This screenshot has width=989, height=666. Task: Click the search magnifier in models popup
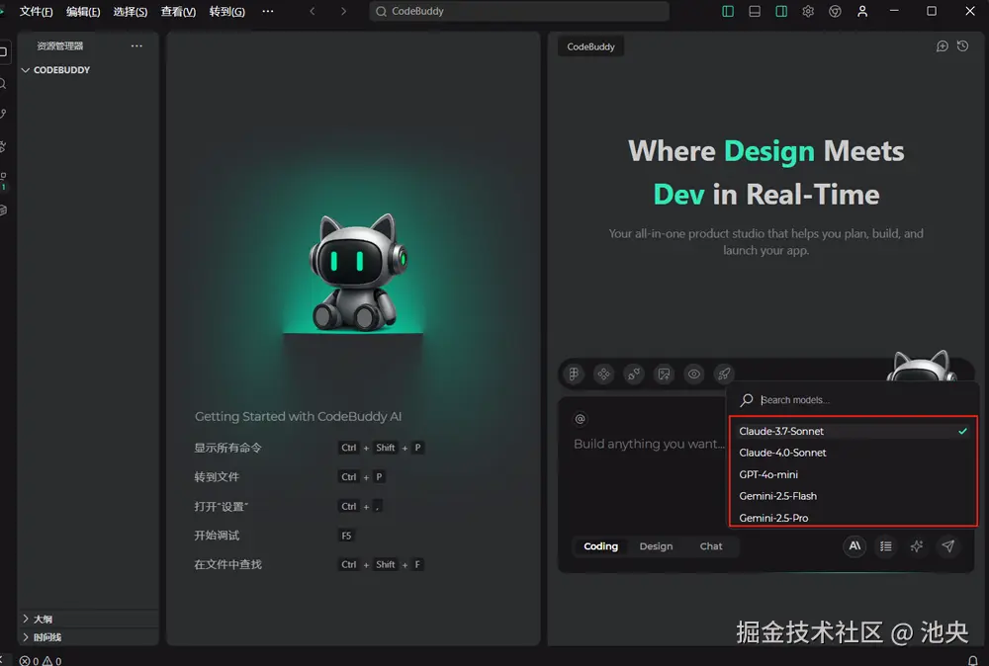pyautogui.click(x=747, y=400)
